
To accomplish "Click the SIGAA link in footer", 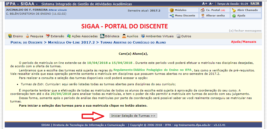I will coord(46,125).
